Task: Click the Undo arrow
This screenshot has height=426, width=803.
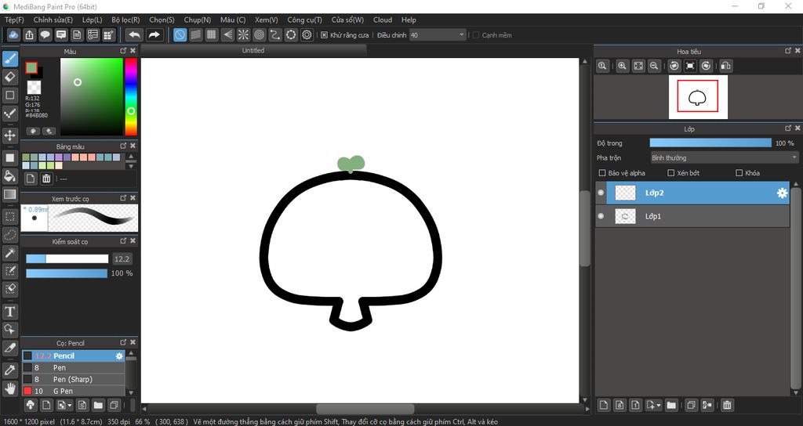Action: click(134, 34)
